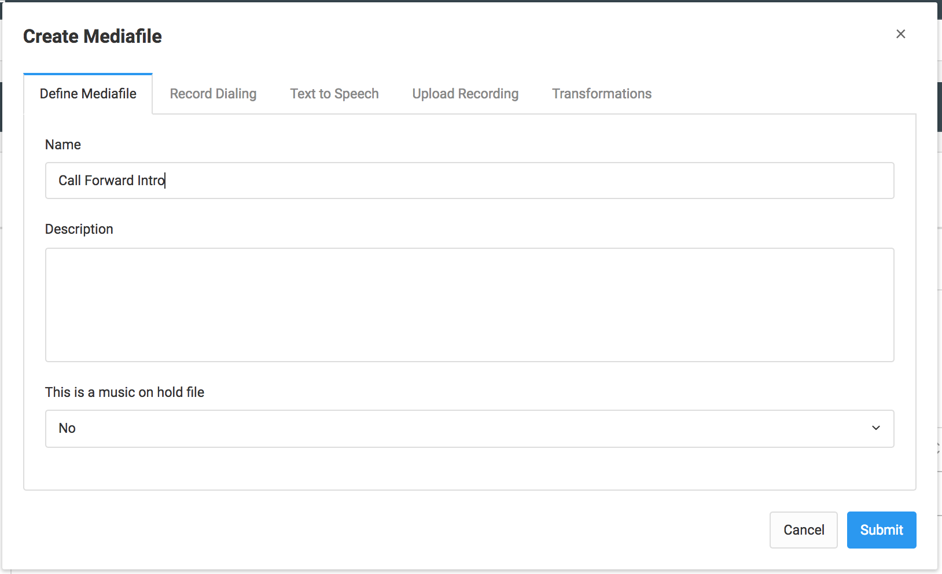Open the music on hold dropdown
942x574 pixels.
[470, 429]
